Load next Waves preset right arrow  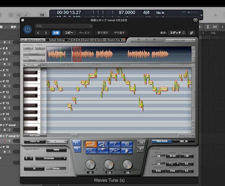[x=79, y=40]
